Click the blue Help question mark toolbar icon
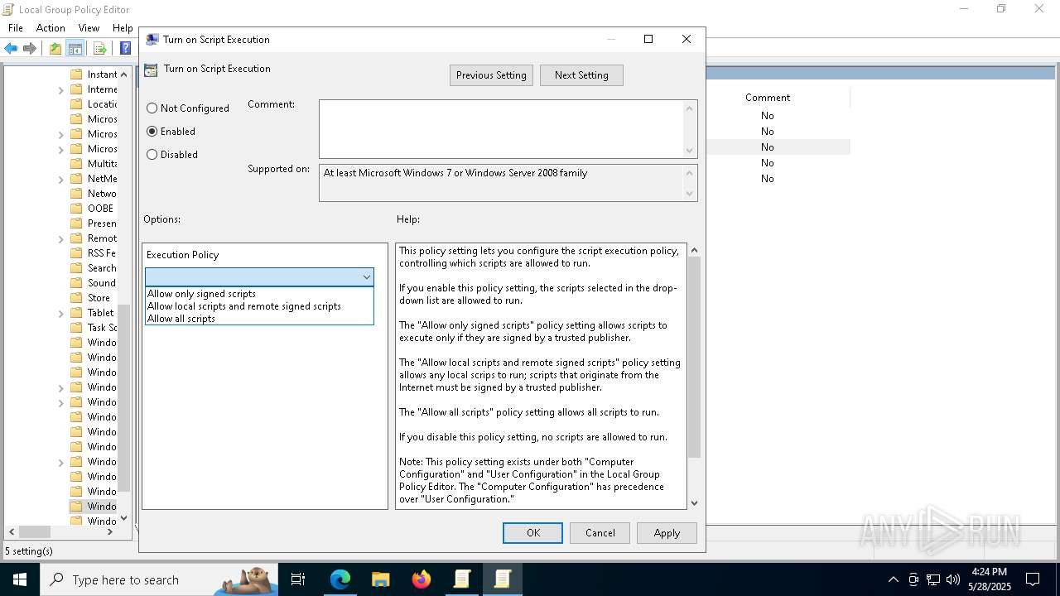Screen dimensions: 1060x596 pyautogui.click(x=126, y=48)
